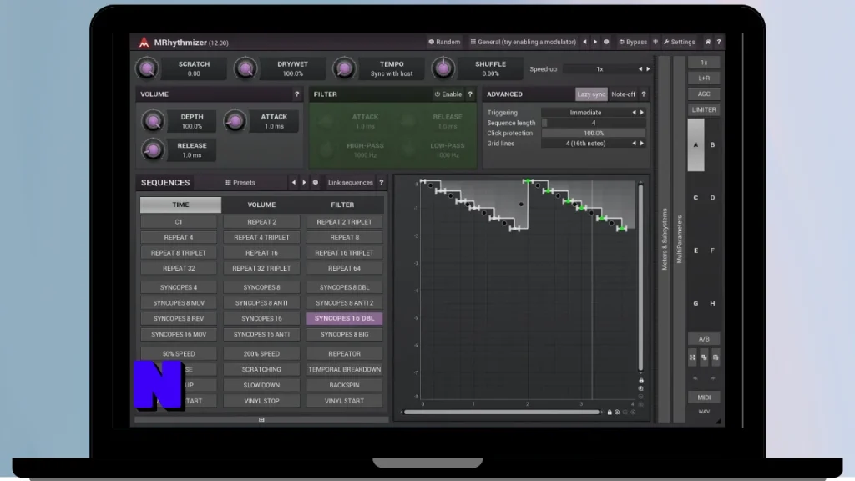855x481 pixels.
Task: Click the Random button
Action: pos(444,42)
